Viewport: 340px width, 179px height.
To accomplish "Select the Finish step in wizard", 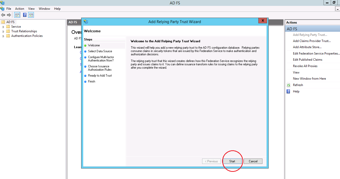I will tap(91, 81).
